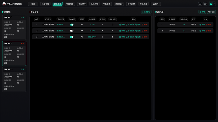218x122 pixels.
Task: Edit algorithm row 2
Action: pyautogui.click(x=122, y=31)
